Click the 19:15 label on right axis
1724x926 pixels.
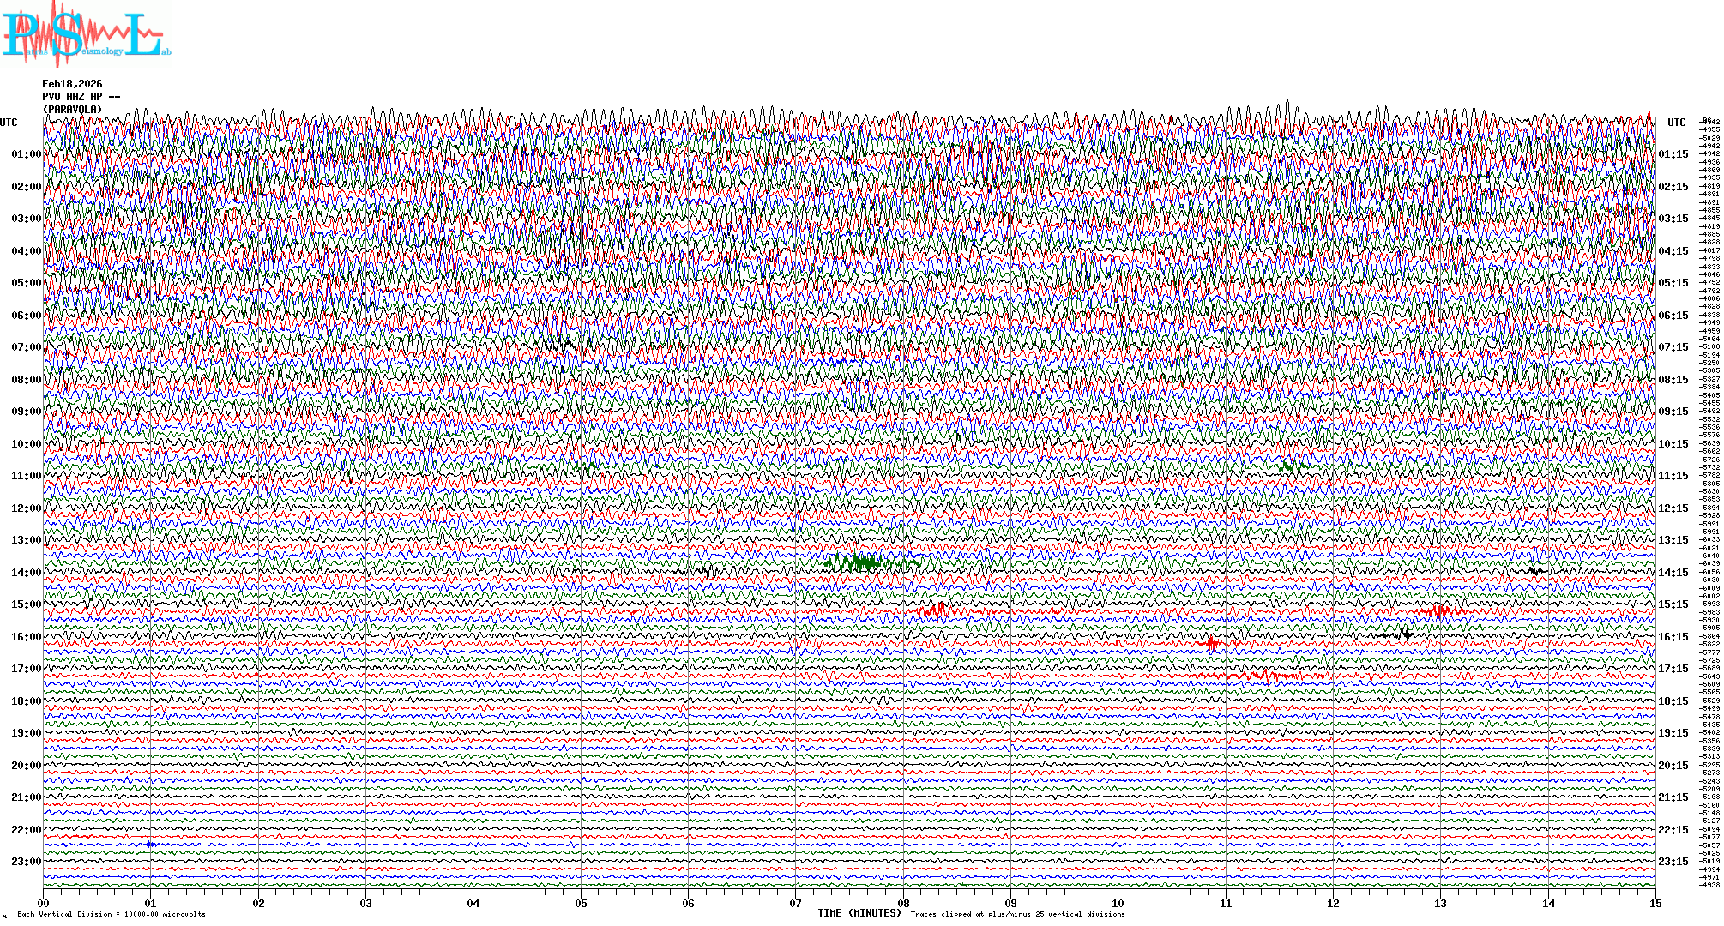[x=1673, y=733]
